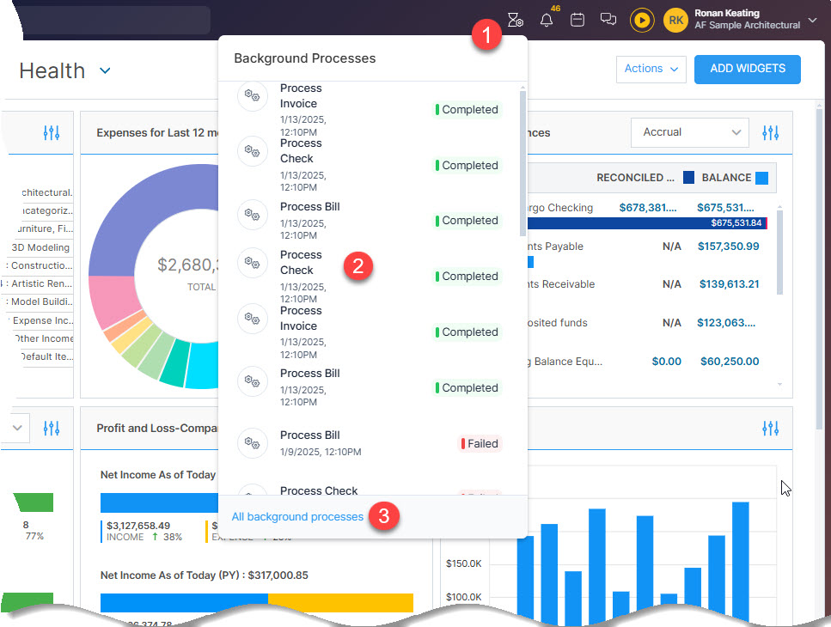831x627 pixels.
Task: Click the $675,531.84 balance bar
Action: pyautogui.click(x=646, y=223)
